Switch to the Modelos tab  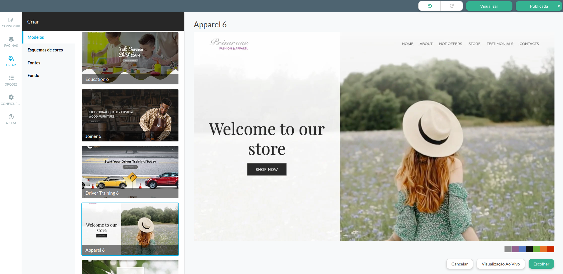[x=36, y=37]
